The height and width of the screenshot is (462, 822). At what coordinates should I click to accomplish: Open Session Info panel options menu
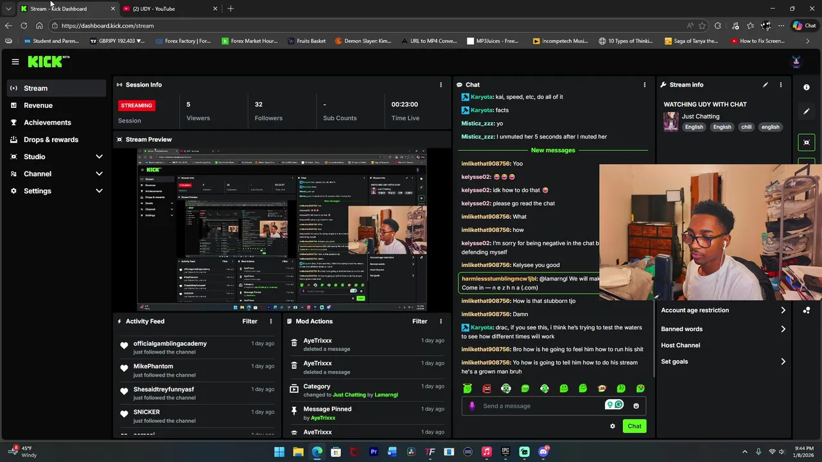click(441, 85)
